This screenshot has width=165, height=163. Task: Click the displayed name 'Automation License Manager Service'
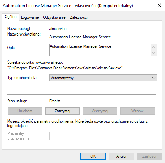click(x=80, y=37)
